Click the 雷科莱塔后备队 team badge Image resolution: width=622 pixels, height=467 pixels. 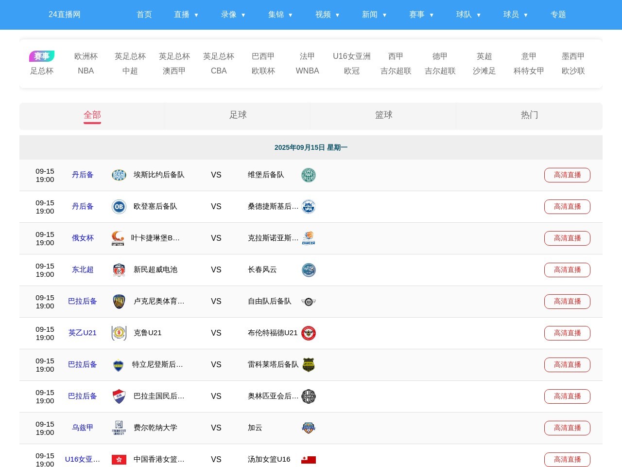(x=309, y=365)
